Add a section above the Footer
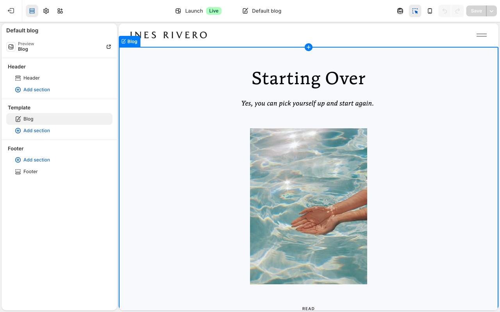 click(32, 160)
